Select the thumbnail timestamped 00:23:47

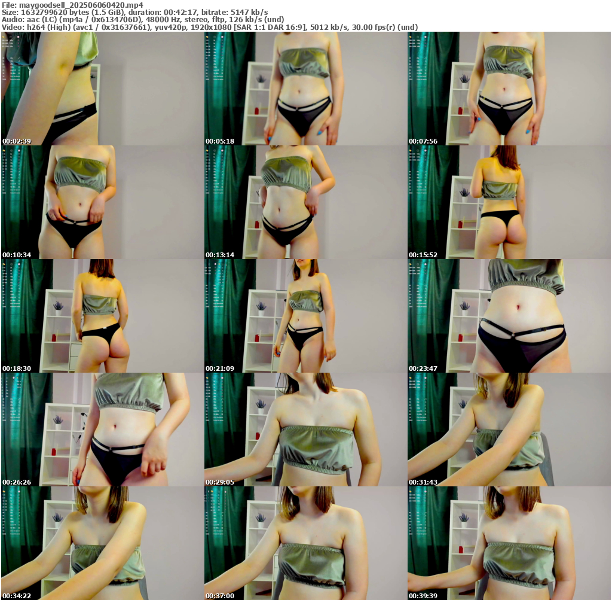(509, 316)
